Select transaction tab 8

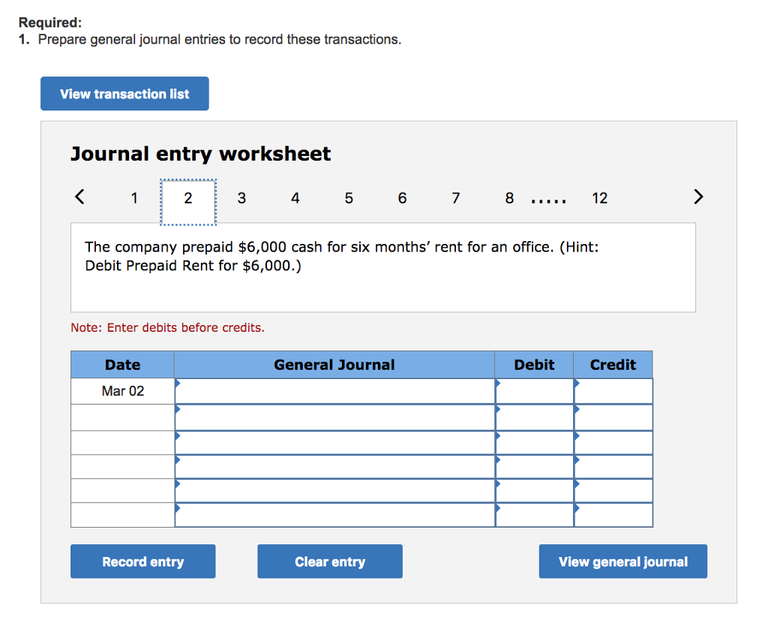(x=509, y=198)
